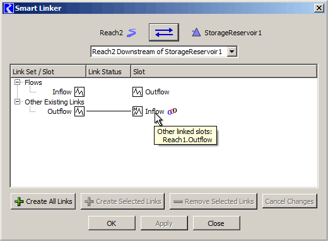The width and height of the screenshot is (328, 241).
Task: Click the StorageReservoir1 triangle icon
Action: (x=196, y=33)
